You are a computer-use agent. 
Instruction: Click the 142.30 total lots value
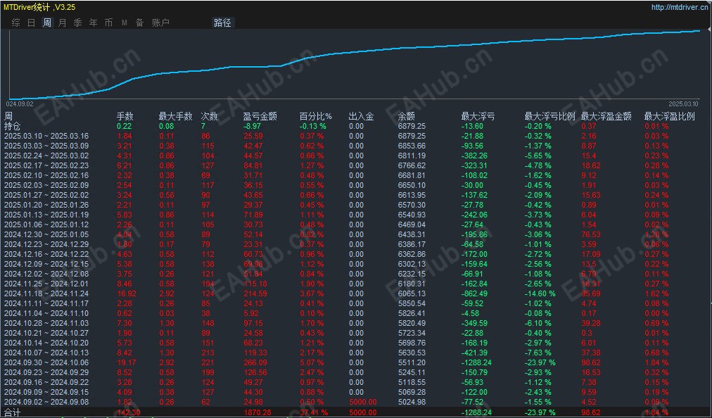tap(129, 412)
